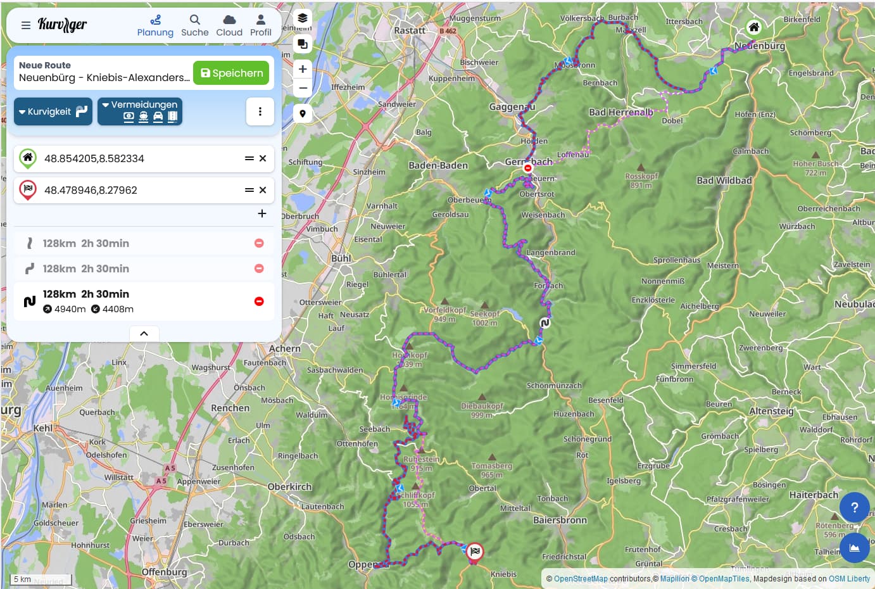Remove the destination waypoint 48.478946,8.27962
875x589 pixels.
point(263,190)
